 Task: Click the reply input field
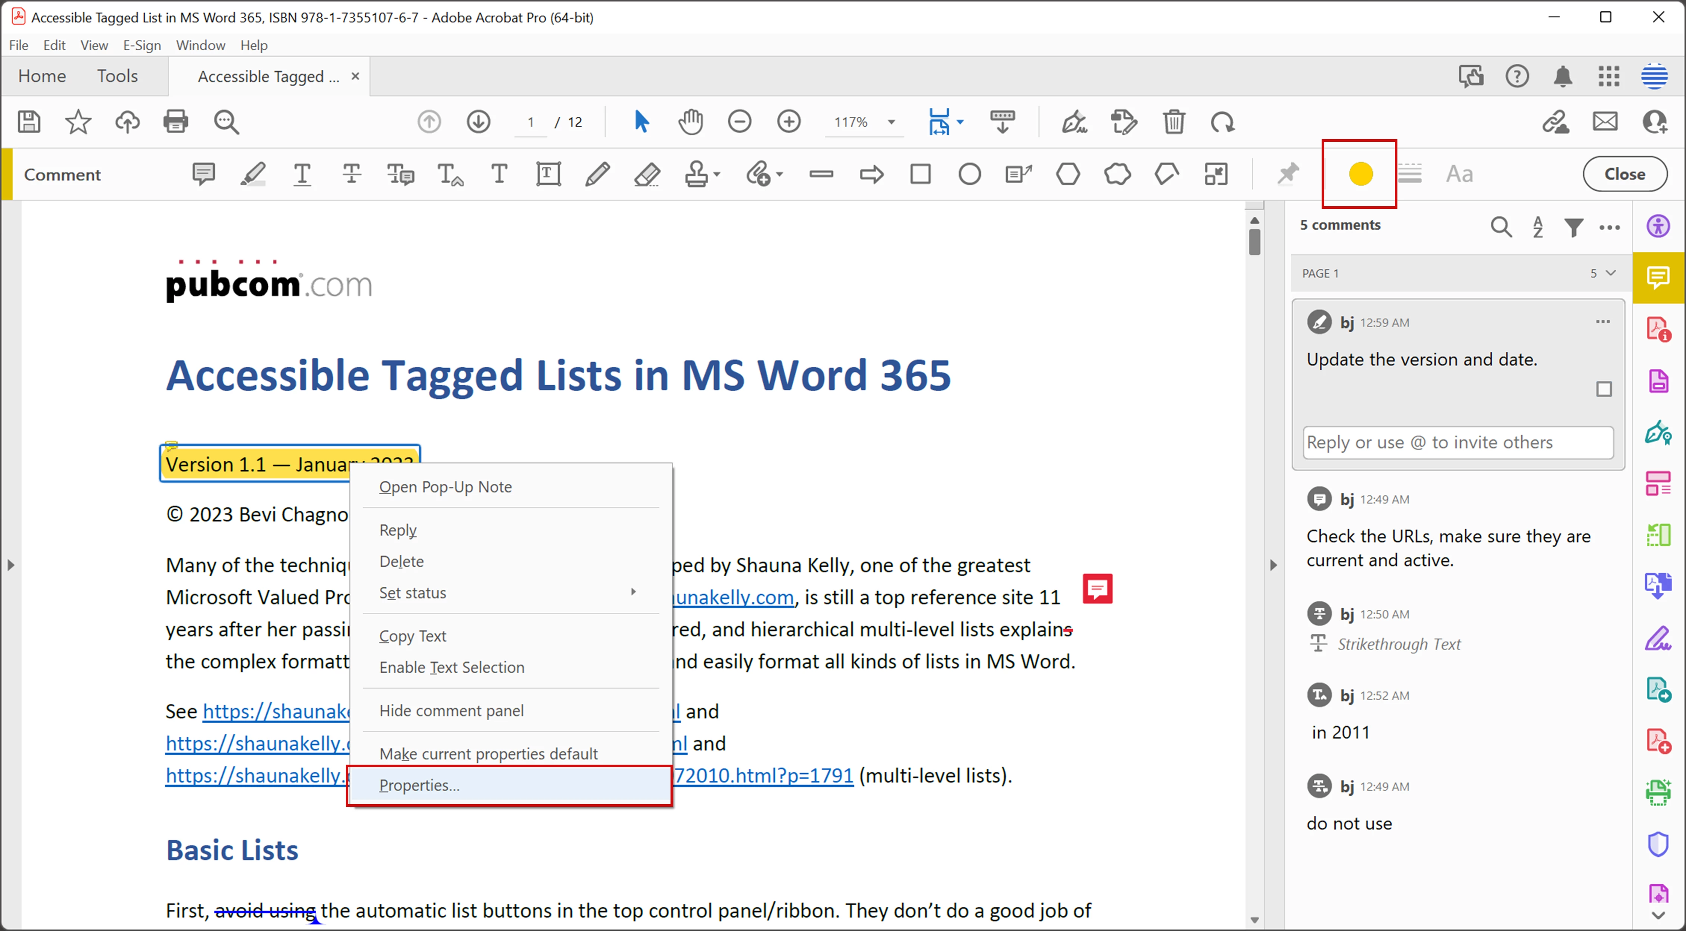pyautogui.click(x=1458, y=443)
